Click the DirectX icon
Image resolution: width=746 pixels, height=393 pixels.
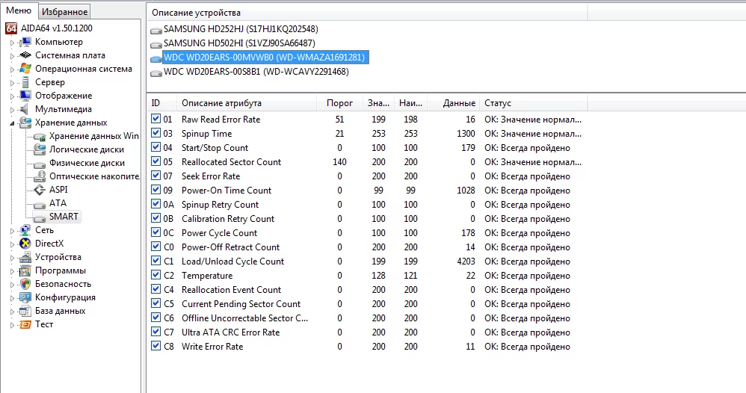tap(25, 244)
